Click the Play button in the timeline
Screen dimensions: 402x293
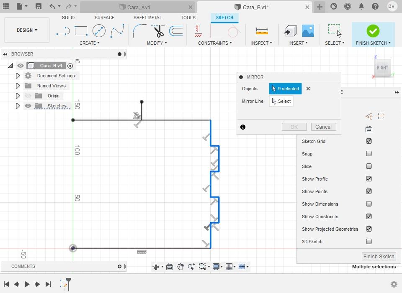[x=27, y=284]
